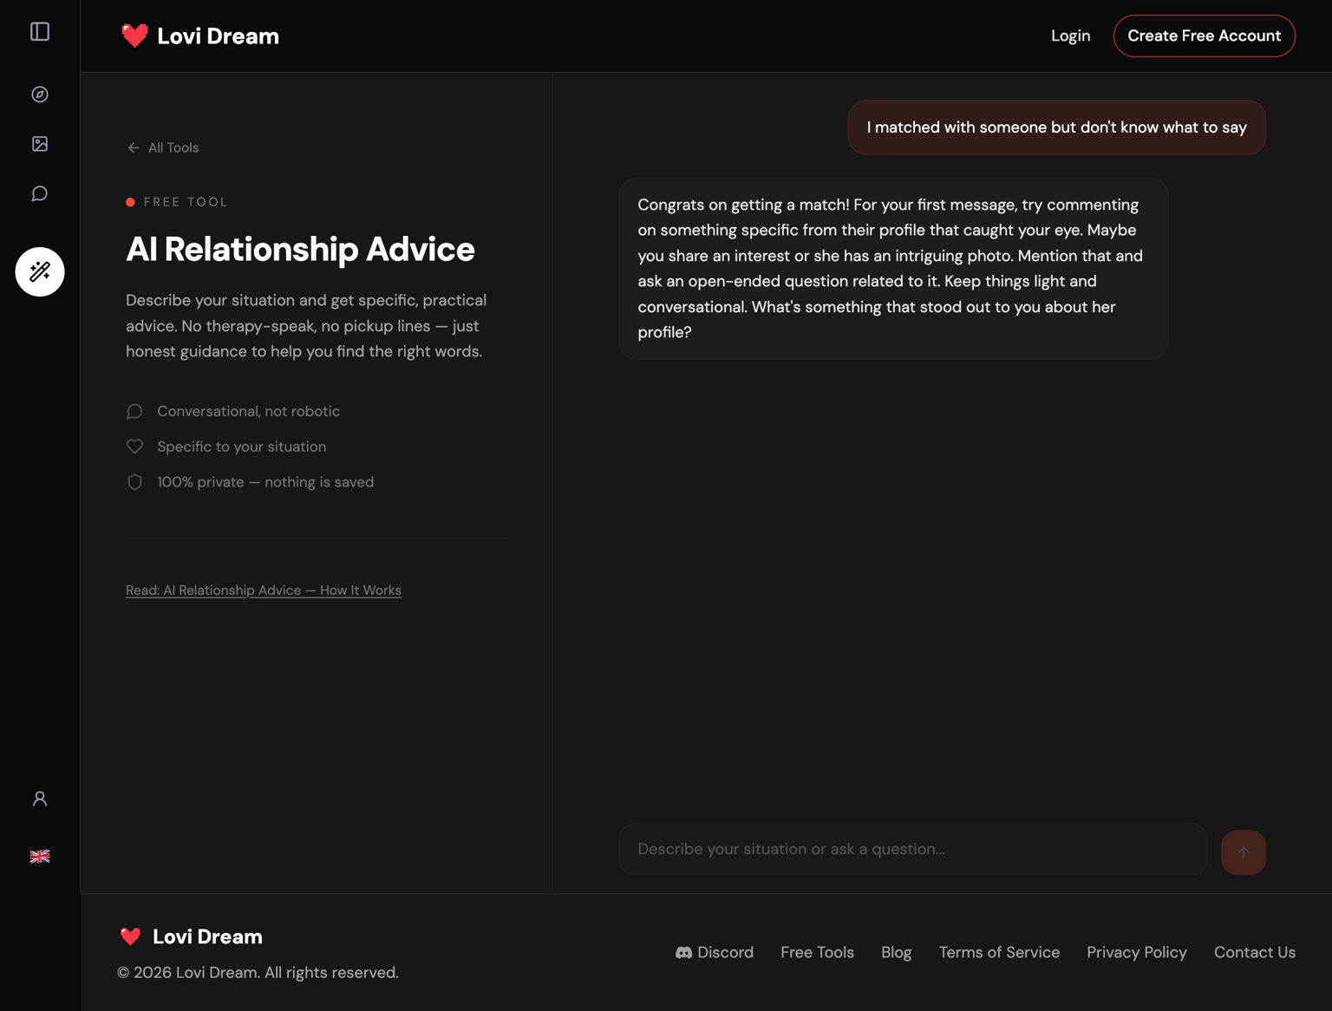Click the Lovi Dream header heart logo
This screenshot has width=1332, height=1011.
[134, 36]
